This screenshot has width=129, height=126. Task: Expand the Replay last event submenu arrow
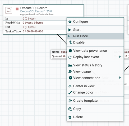120,57
